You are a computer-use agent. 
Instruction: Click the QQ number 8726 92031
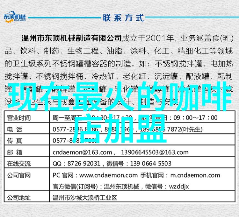tap(84, 164)
